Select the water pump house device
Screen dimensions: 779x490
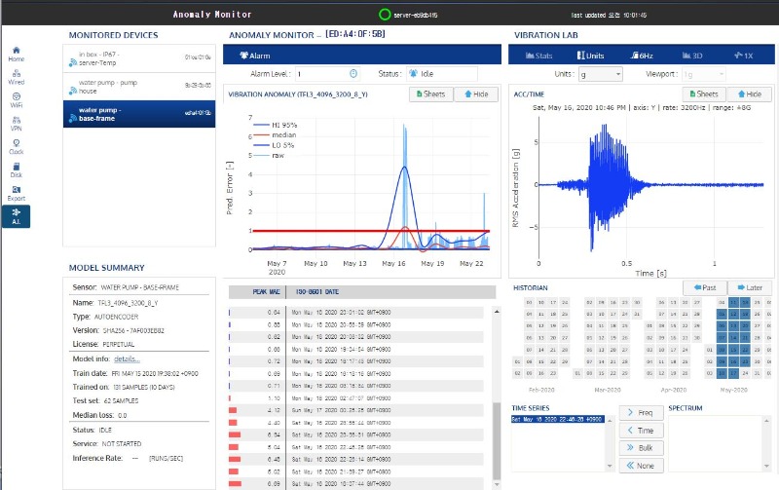point(139,87)
